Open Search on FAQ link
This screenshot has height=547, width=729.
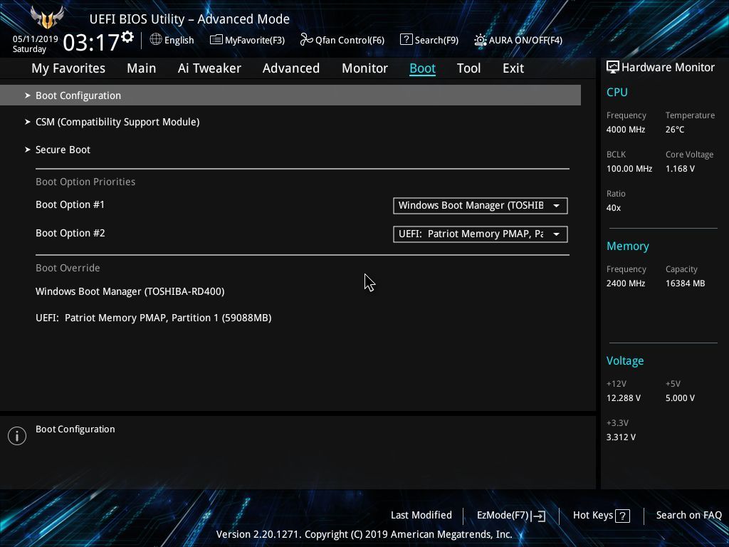(x=689, y=516)
